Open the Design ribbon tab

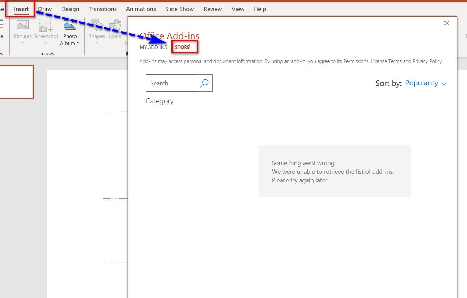point(70,9)
